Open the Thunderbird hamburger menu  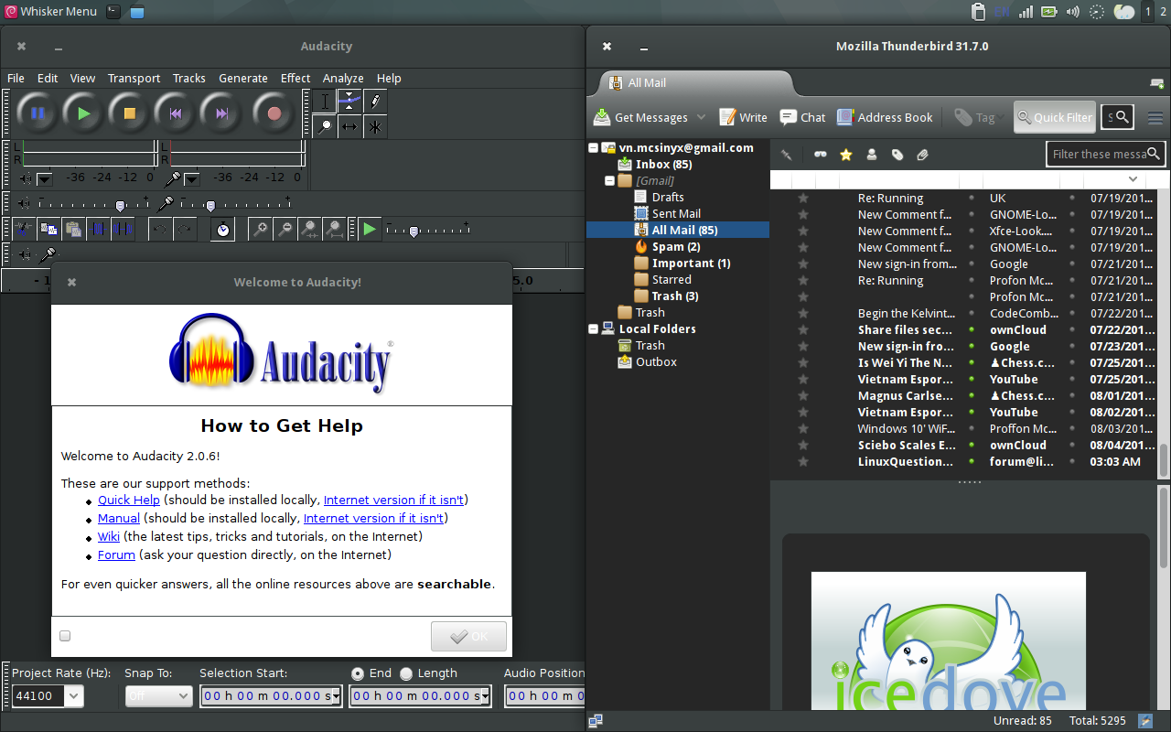[1155, 117]
